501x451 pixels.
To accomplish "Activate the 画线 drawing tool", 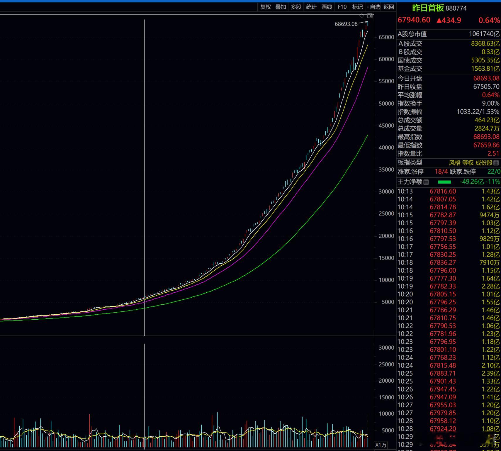I will (327, 7).
